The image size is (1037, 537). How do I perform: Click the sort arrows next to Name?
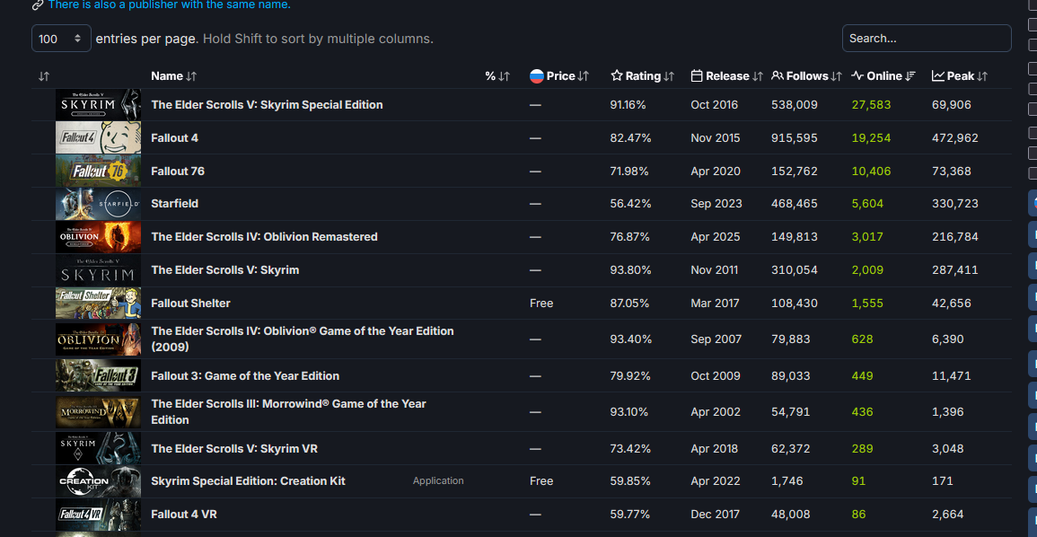[x=191, y=76]
